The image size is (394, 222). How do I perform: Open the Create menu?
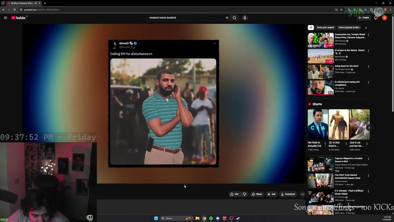[x=364, y=18]
